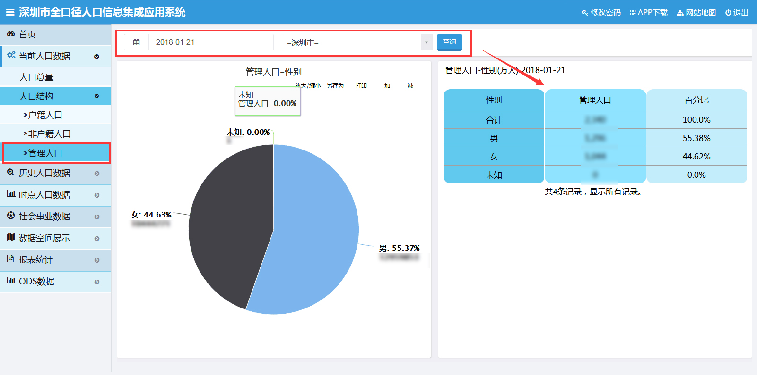The image size is (757, 375).
Task: Expand the ODS数据 section arrow
Action: (97, 282)
